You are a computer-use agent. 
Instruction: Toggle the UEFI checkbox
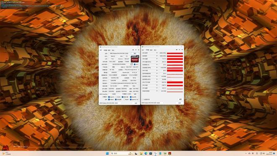pyautogui.click(x=134, y=64)
